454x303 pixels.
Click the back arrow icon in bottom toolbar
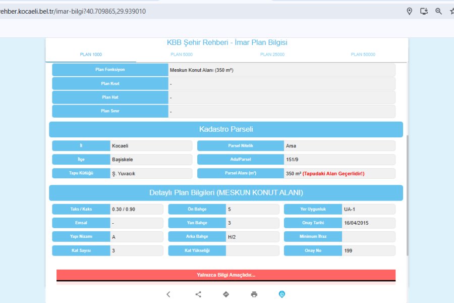tap(168, 294)
